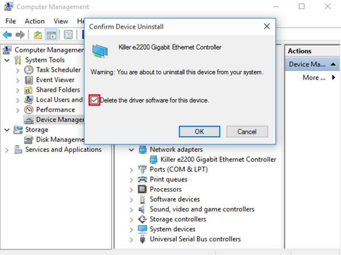This screenshot has width=341, height=255.
Task: Click the Forward arrow toolbar icon
Action: pos(20,35)
